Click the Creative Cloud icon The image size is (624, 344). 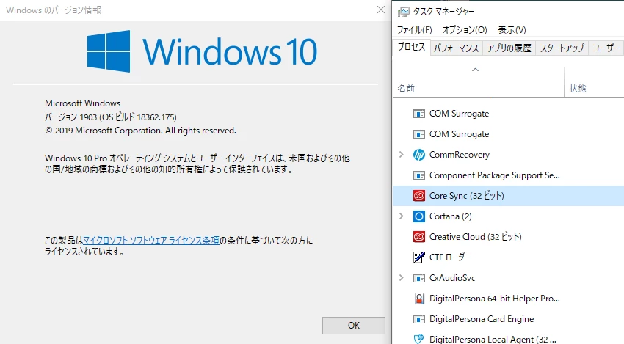click(x=418, y=237)
